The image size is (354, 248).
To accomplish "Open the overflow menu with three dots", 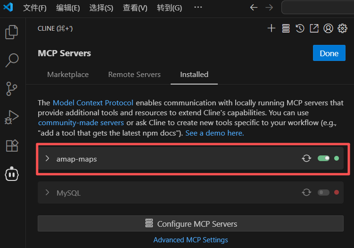I will point(198,8).
